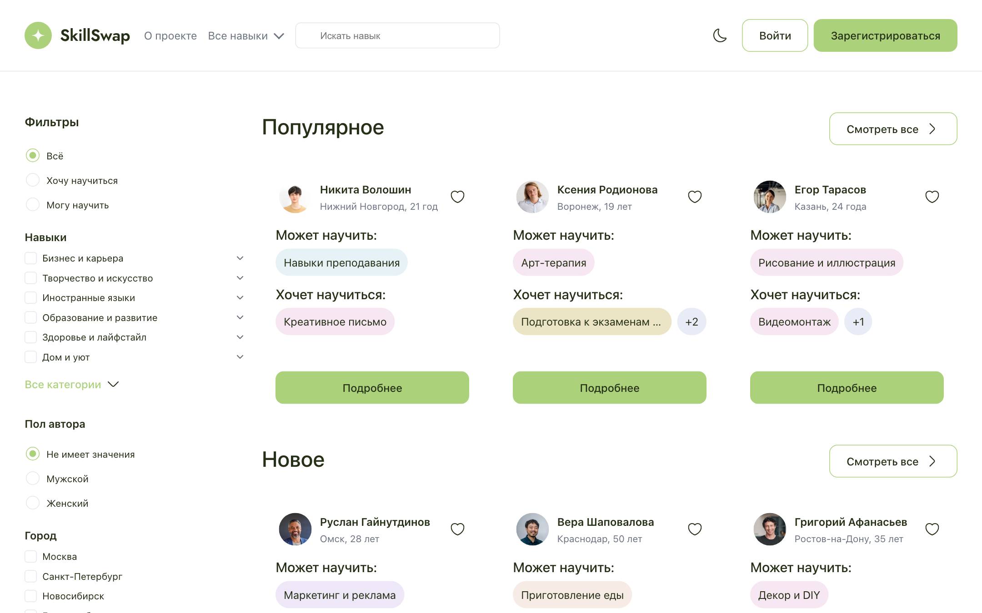Expand the 'Творчество и искусство' category chevron
Image resolution: width=982 pixels, height=613 pixels.
point(240,278)
